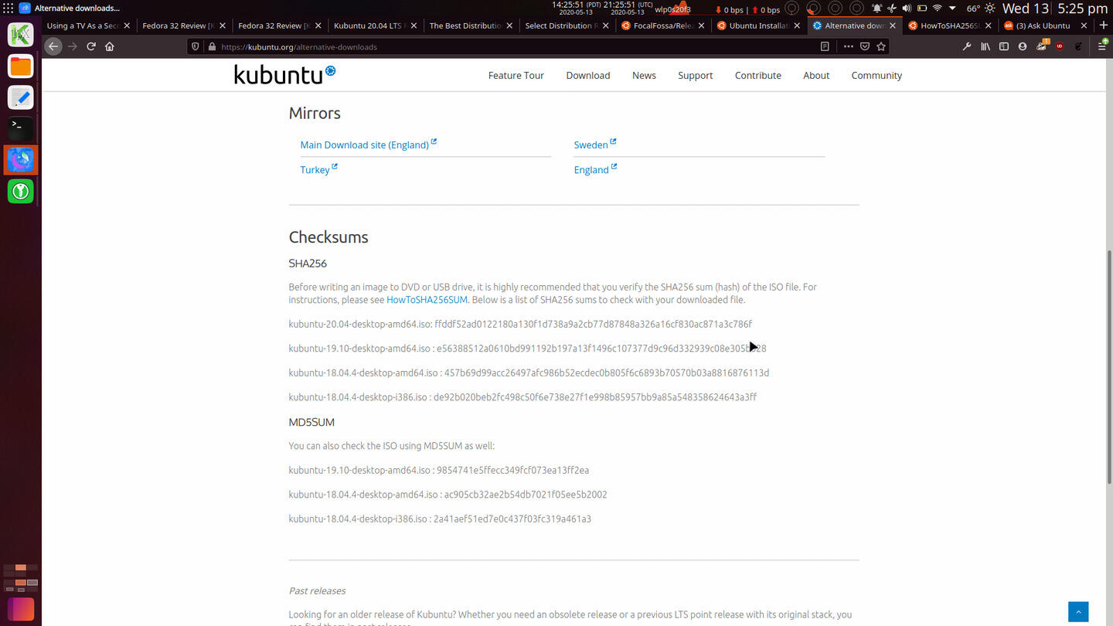
Task: Open Community in site navigation
Action: pos(876,75)
